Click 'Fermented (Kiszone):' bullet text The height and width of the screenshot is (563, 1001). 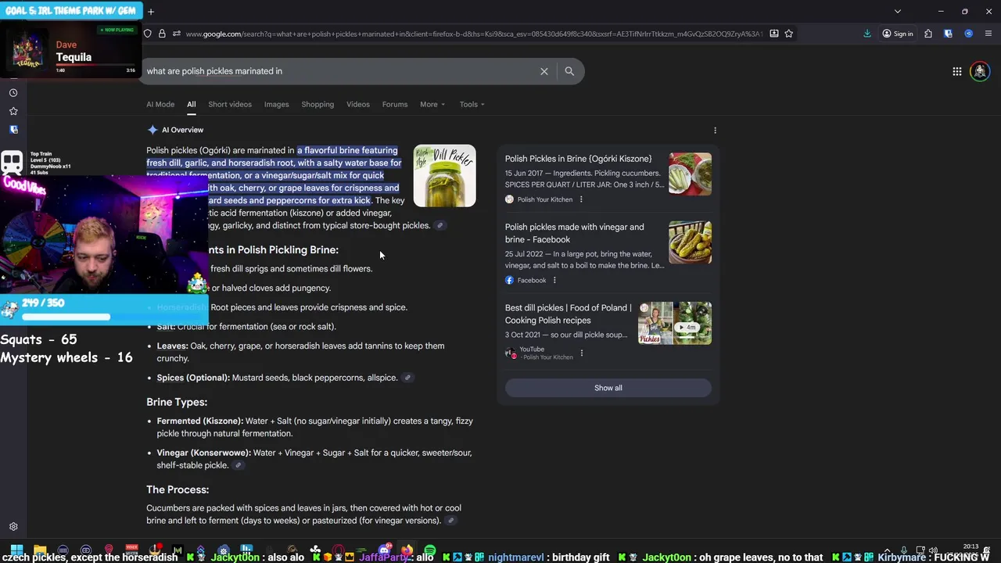tap(200, 421)
